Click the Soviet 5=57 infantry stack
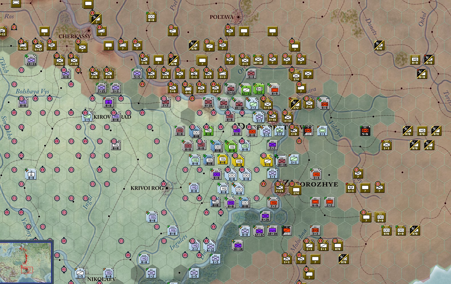 [x=38, y=46]
